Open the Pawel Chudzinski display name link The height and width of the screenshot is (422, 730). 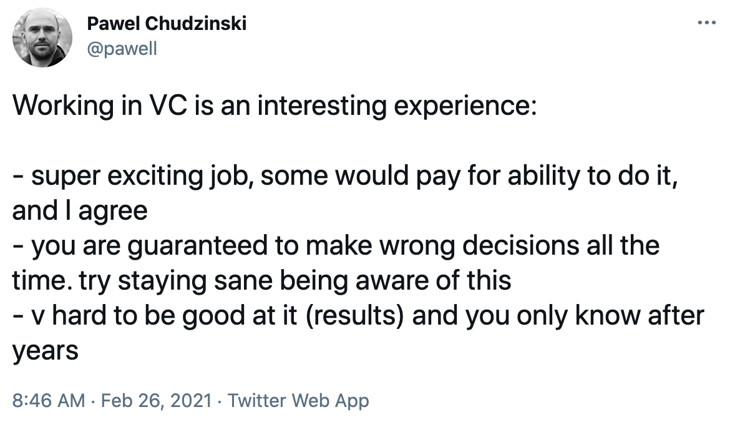(x=167, y=23)
